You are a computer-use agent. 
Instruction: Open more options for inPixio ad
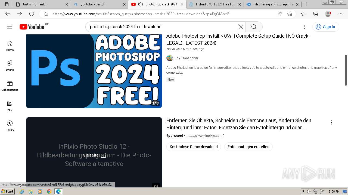pyautogui.click(x=331, y=122)
